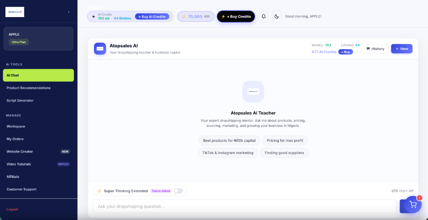Choose "Pricing for max profit" suggestion
428x220 pixels.
[285, 140]
